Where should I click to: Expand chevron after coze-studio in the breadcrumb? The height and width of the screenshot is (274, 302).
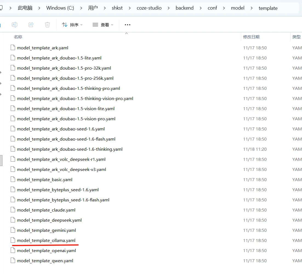tap(169, 8)
